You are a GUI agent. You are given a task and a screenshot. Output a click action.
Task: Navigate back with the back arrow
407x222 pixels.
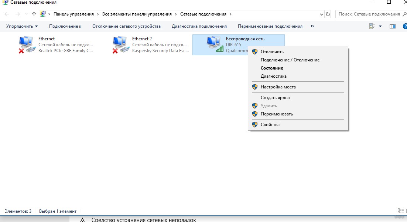7,14
